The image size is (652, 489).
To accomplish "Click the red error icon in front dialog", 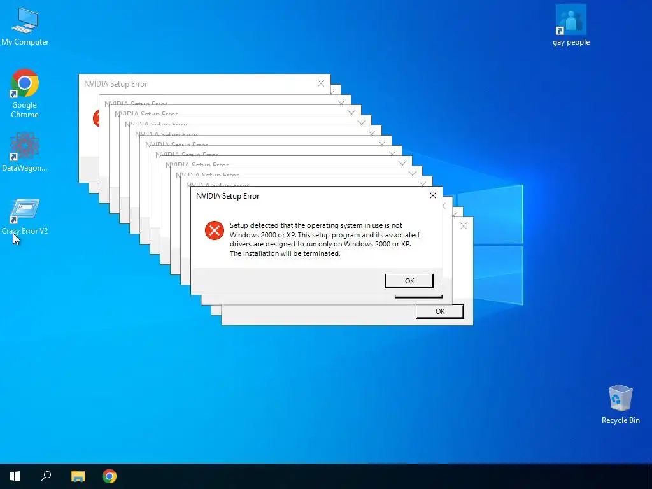I will 215,230.
